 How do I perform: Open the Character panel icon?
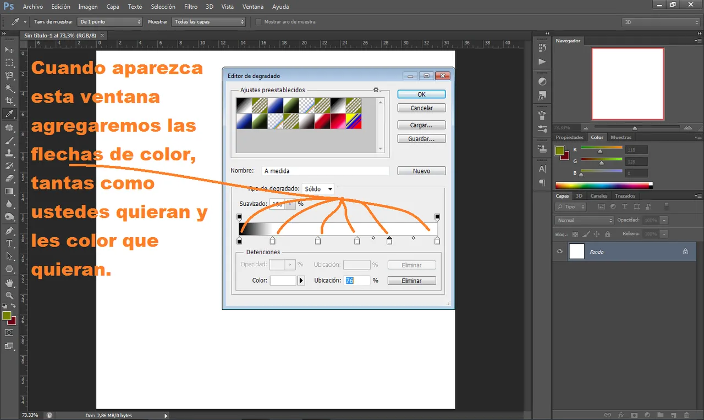tap(542, 169)
